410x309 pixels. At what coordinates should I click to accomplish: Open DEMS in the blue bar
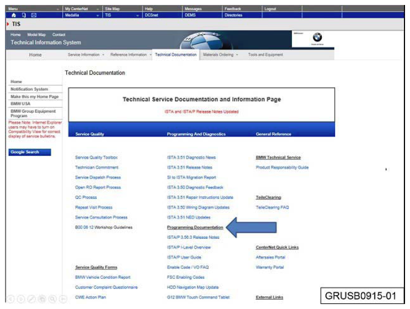coord(190,15)
